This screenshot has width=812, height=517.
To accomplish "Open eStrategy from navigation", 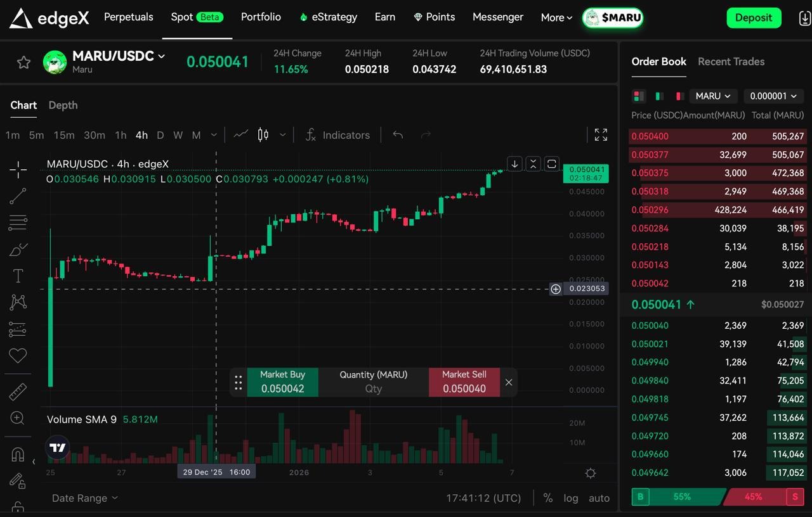I will tap(328, 17).
